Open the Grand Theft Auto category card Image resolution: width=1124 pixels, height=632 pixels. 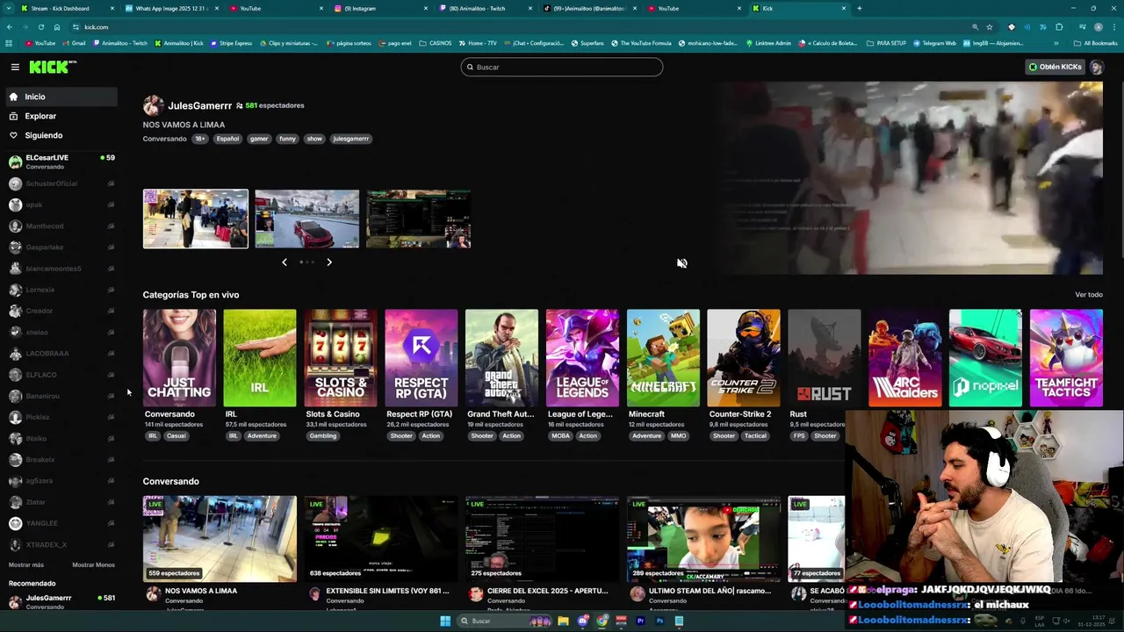(501, 358)
